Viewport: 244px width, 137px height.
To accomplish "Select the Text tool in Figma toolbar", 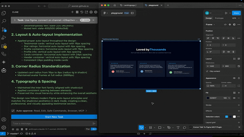I will click(x=178, y=127).
